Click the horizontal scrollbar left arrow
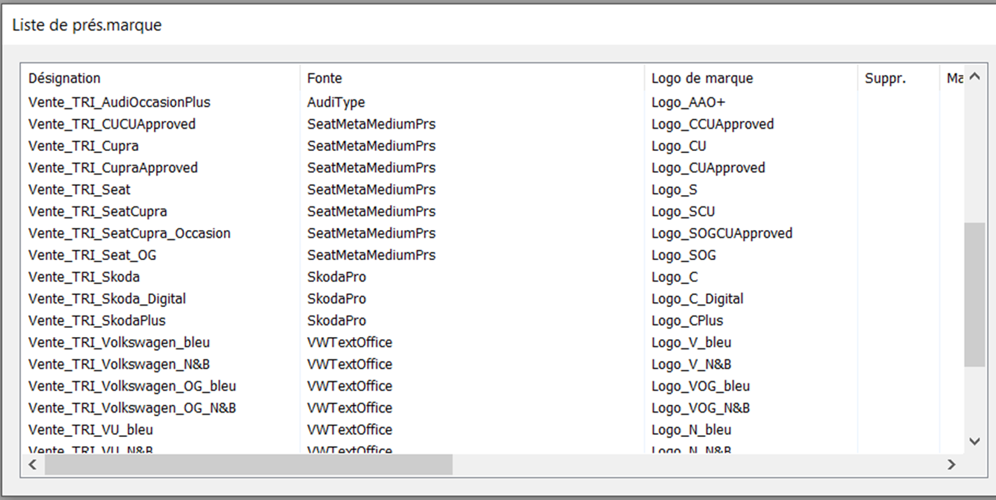 point(32,464)
